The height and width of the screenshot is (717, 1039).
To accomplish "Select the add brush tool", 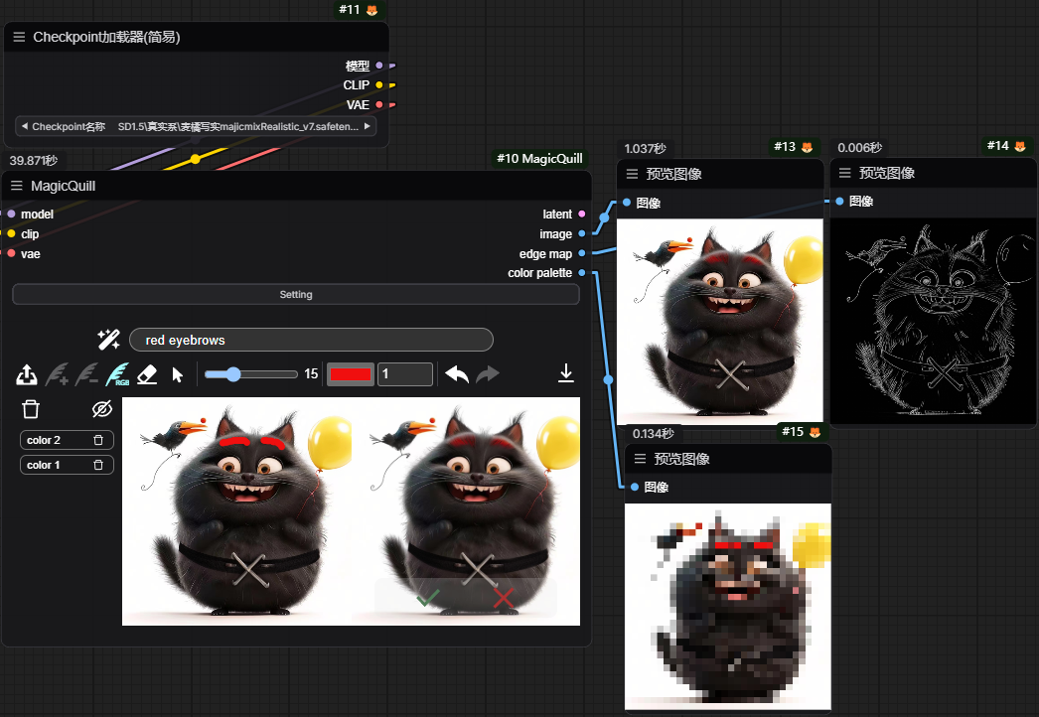I will pos(57,374).
